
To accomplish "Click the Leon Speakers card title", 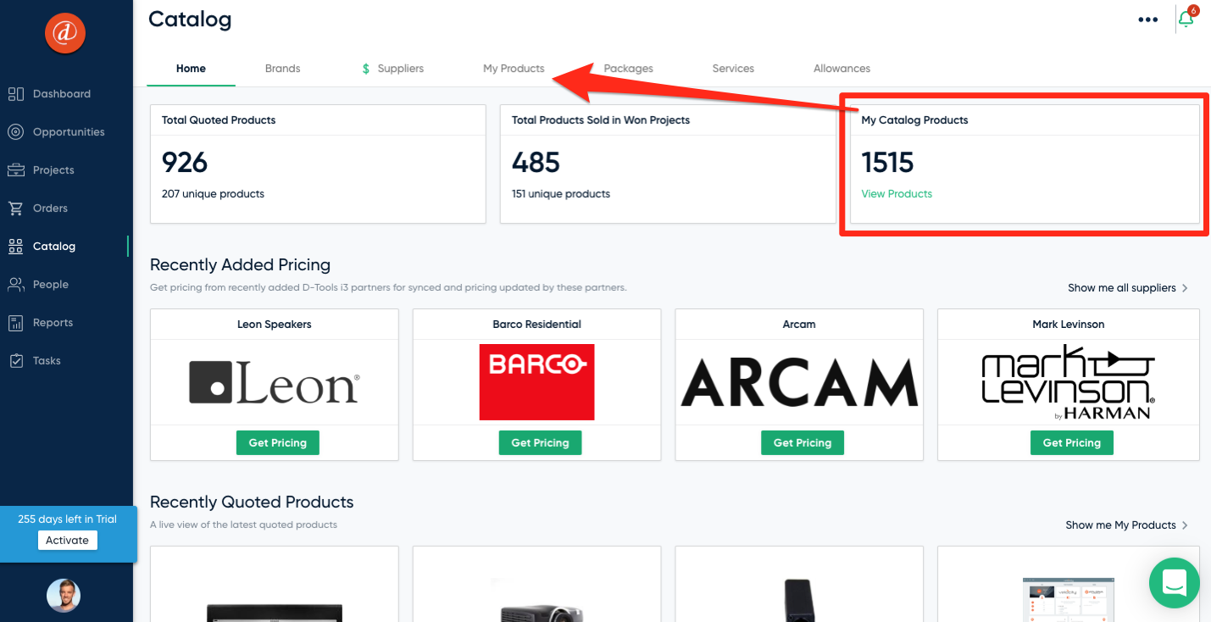I will point(275,325).
